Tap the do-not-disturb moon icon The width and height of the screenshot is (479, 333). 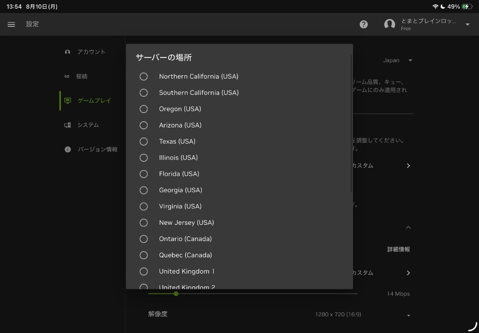pos(443,6)
